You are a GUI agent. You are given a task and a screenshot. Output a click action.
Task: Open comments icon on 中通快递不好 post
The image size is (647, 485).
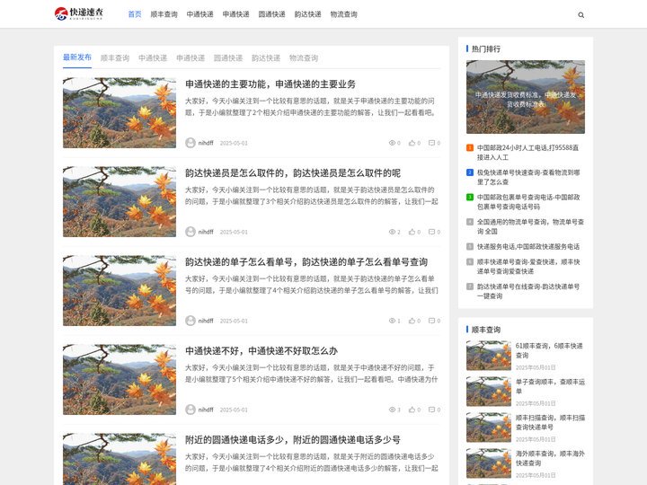click(x=431, y=410)
